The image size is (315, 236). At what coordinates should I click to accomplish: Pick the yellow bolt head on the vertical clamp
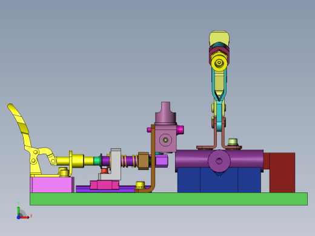tap(219, 63)
